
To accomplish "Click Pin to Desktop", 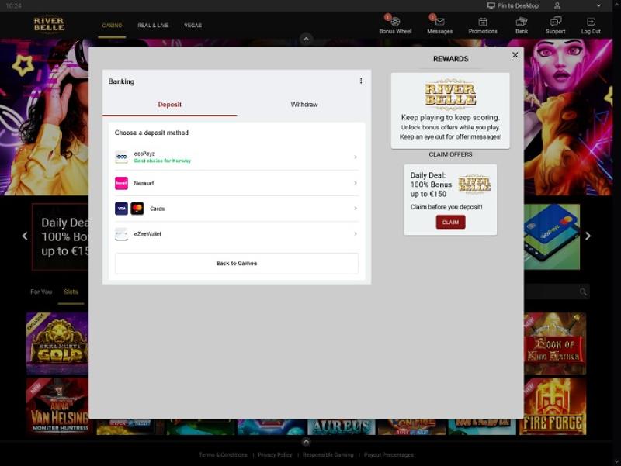I will tap(512, 5).
